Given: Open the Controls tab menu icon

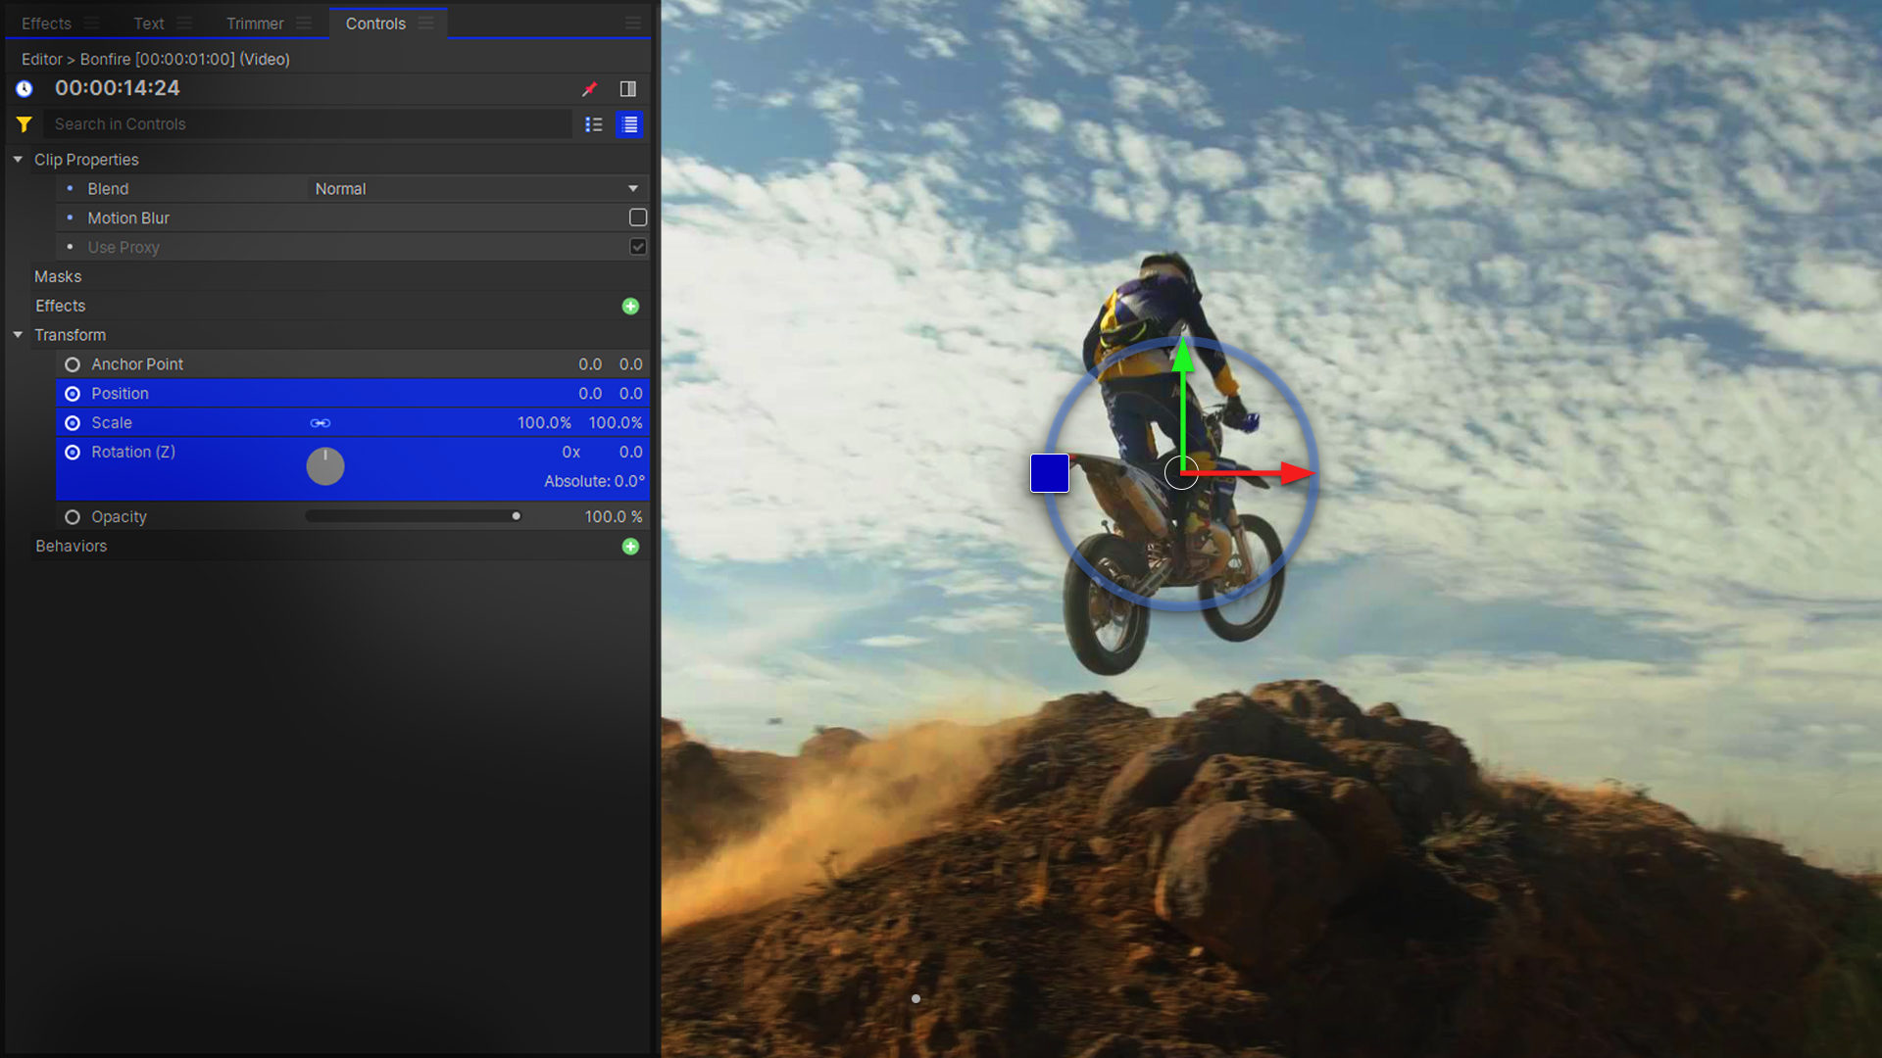Looking at the screenshot, I should (x=425, y=23).
